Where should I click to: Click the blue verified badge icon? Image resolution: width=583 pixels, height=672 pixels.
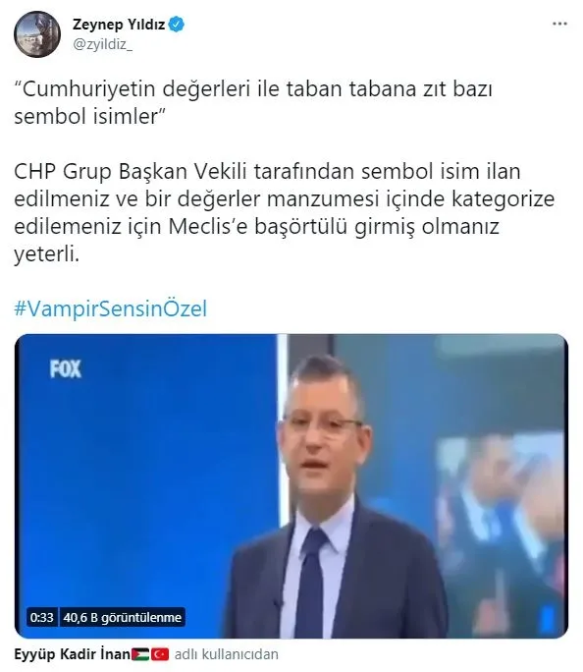(x=177, y=24)
